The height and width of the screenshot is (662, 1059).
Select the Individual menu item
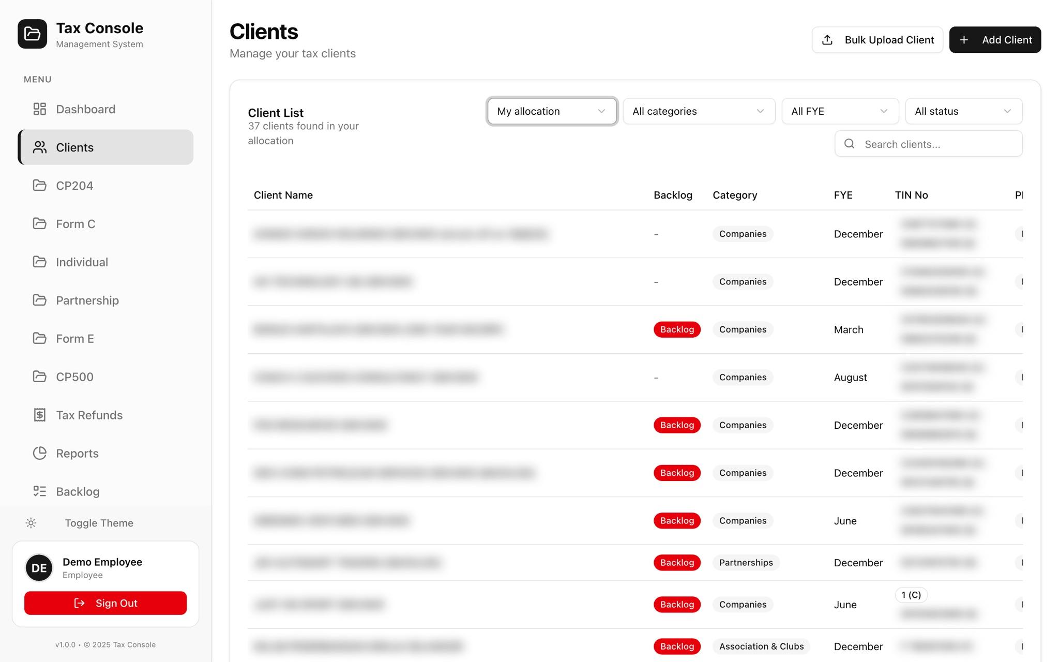[x=105, y=262]
